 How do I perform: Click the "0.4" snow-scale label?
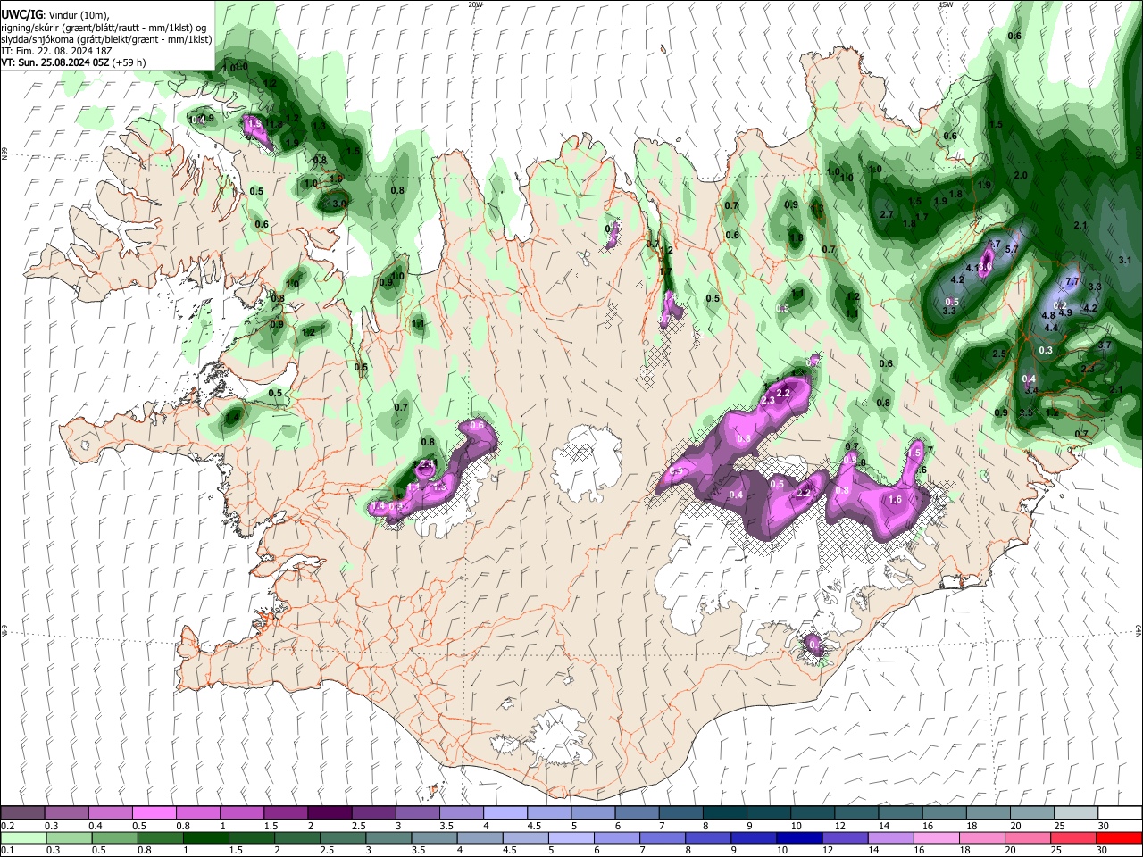tap(96, 826)
